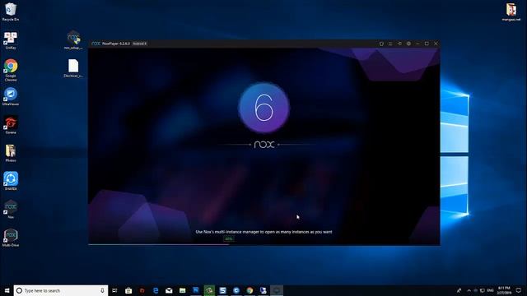The image size is (527, 296).
Task: Open the Action Center notifications icon
Action: [519, 290]
